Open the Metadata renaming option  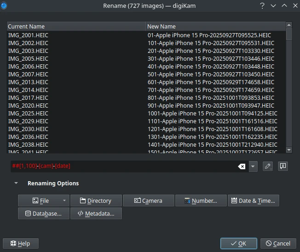(96, 213)
